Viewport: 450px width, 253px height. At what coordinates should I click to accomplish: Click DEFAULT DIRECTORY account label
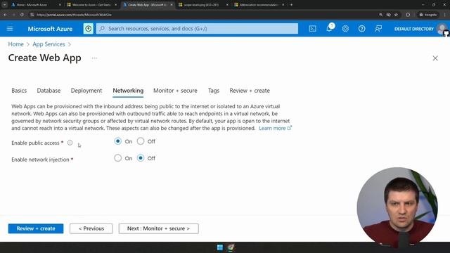(414, 29)
